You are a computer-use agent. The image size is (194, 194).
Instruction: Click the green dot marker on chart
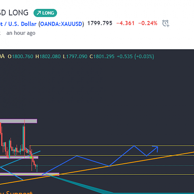click(x=31, y=158)
